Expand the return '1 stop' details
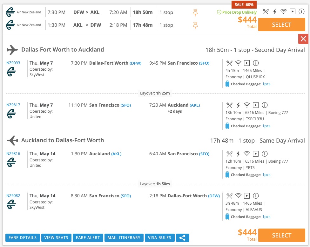The width and height of the screenshot is (310, 247). coord(166,25)
